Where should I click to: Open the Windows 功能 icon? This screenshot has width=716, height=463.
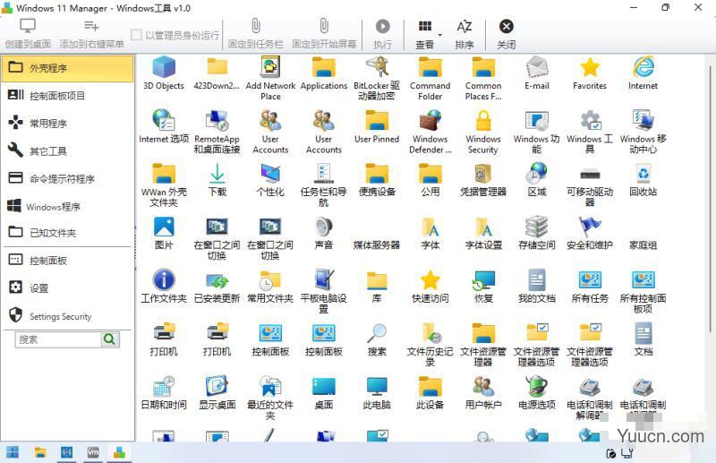(x=536, y=132)
